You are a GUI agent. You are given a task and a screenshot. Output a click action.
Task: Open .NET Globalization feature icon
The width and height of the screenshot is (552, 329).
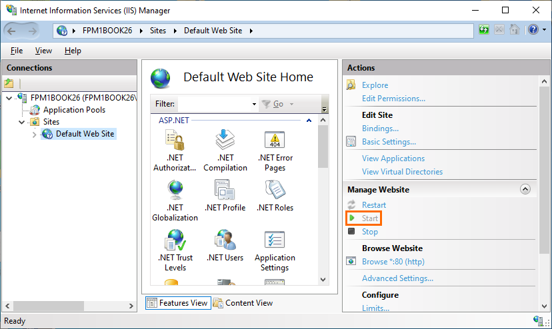click(175, 190)
